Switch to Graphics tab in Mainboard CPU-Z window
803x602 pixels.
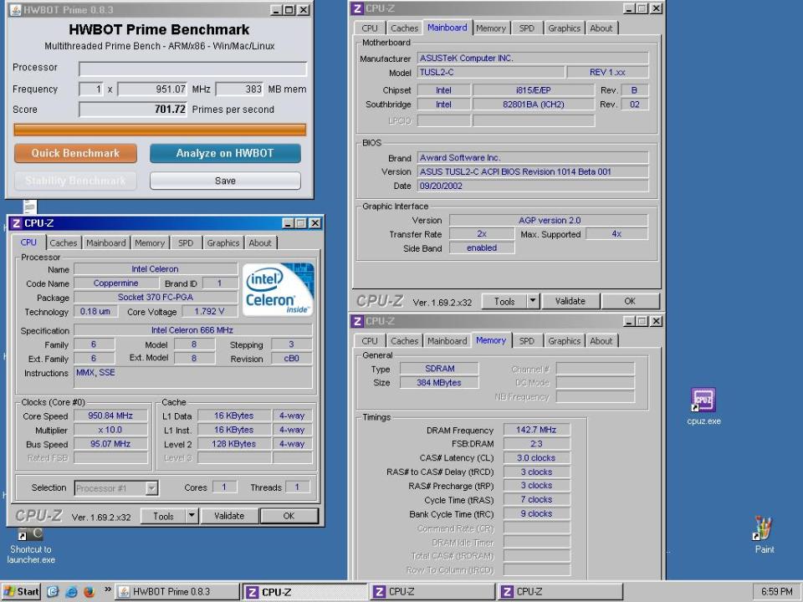click(x=564, y=28)
